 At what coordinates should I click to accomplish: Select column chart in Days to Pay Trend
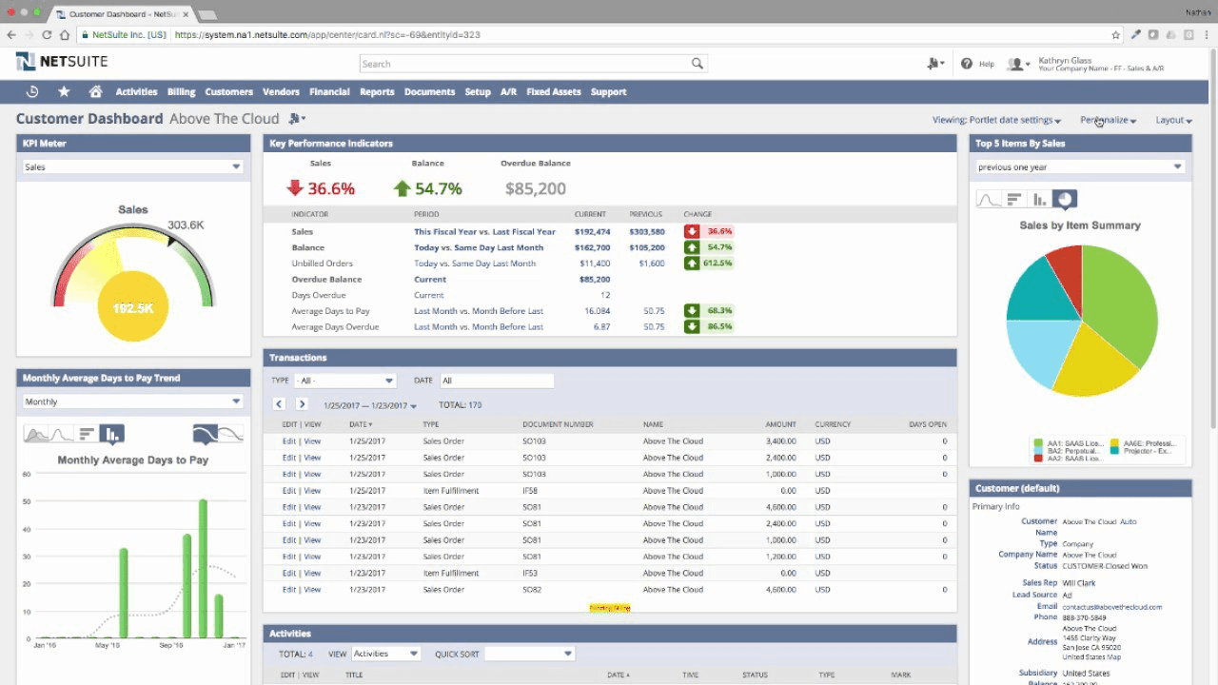pos(111,435)
